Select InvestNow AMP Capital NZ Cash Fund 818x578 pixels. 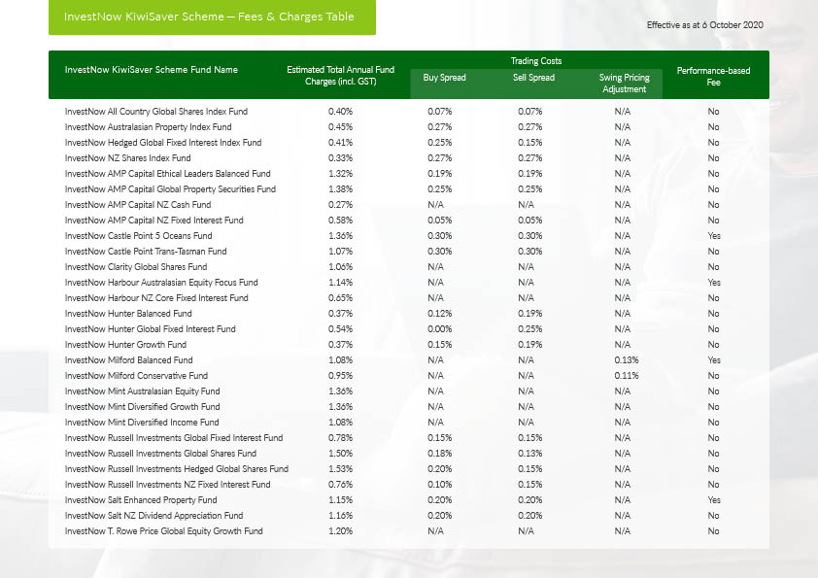coord(137,205)
